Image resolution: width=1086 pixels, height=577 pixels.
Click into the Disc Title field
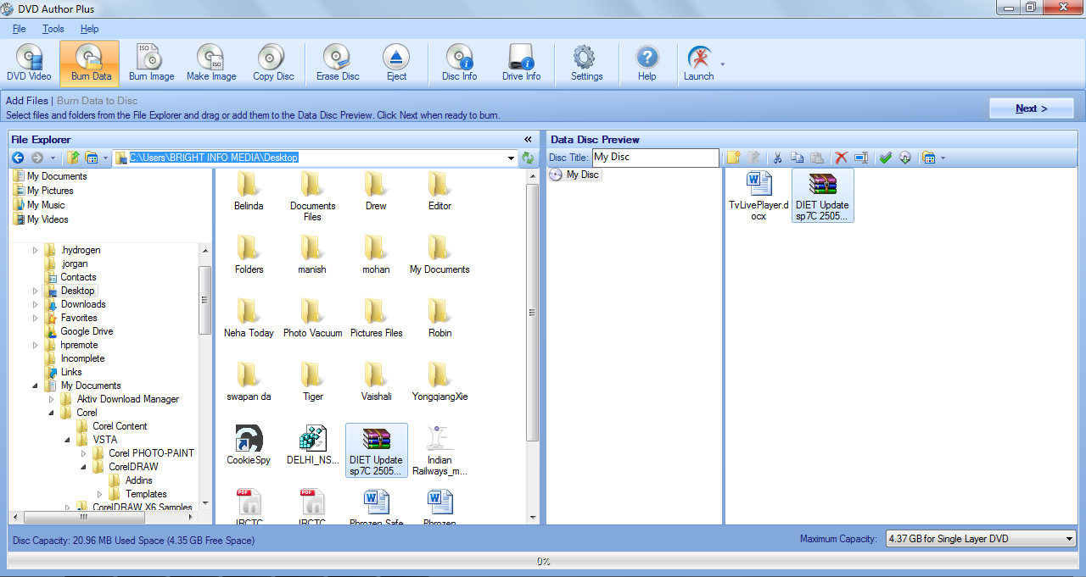coord(654,158)
